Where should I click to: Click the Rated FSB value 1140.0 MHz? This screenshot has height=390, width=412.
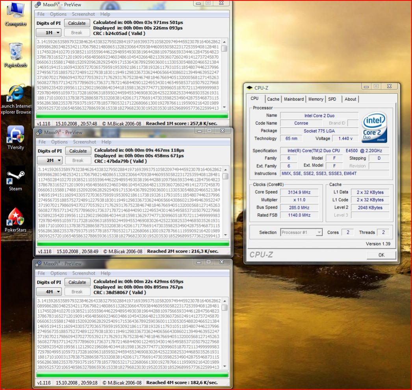pyautogui.click(x=299, y=215)
